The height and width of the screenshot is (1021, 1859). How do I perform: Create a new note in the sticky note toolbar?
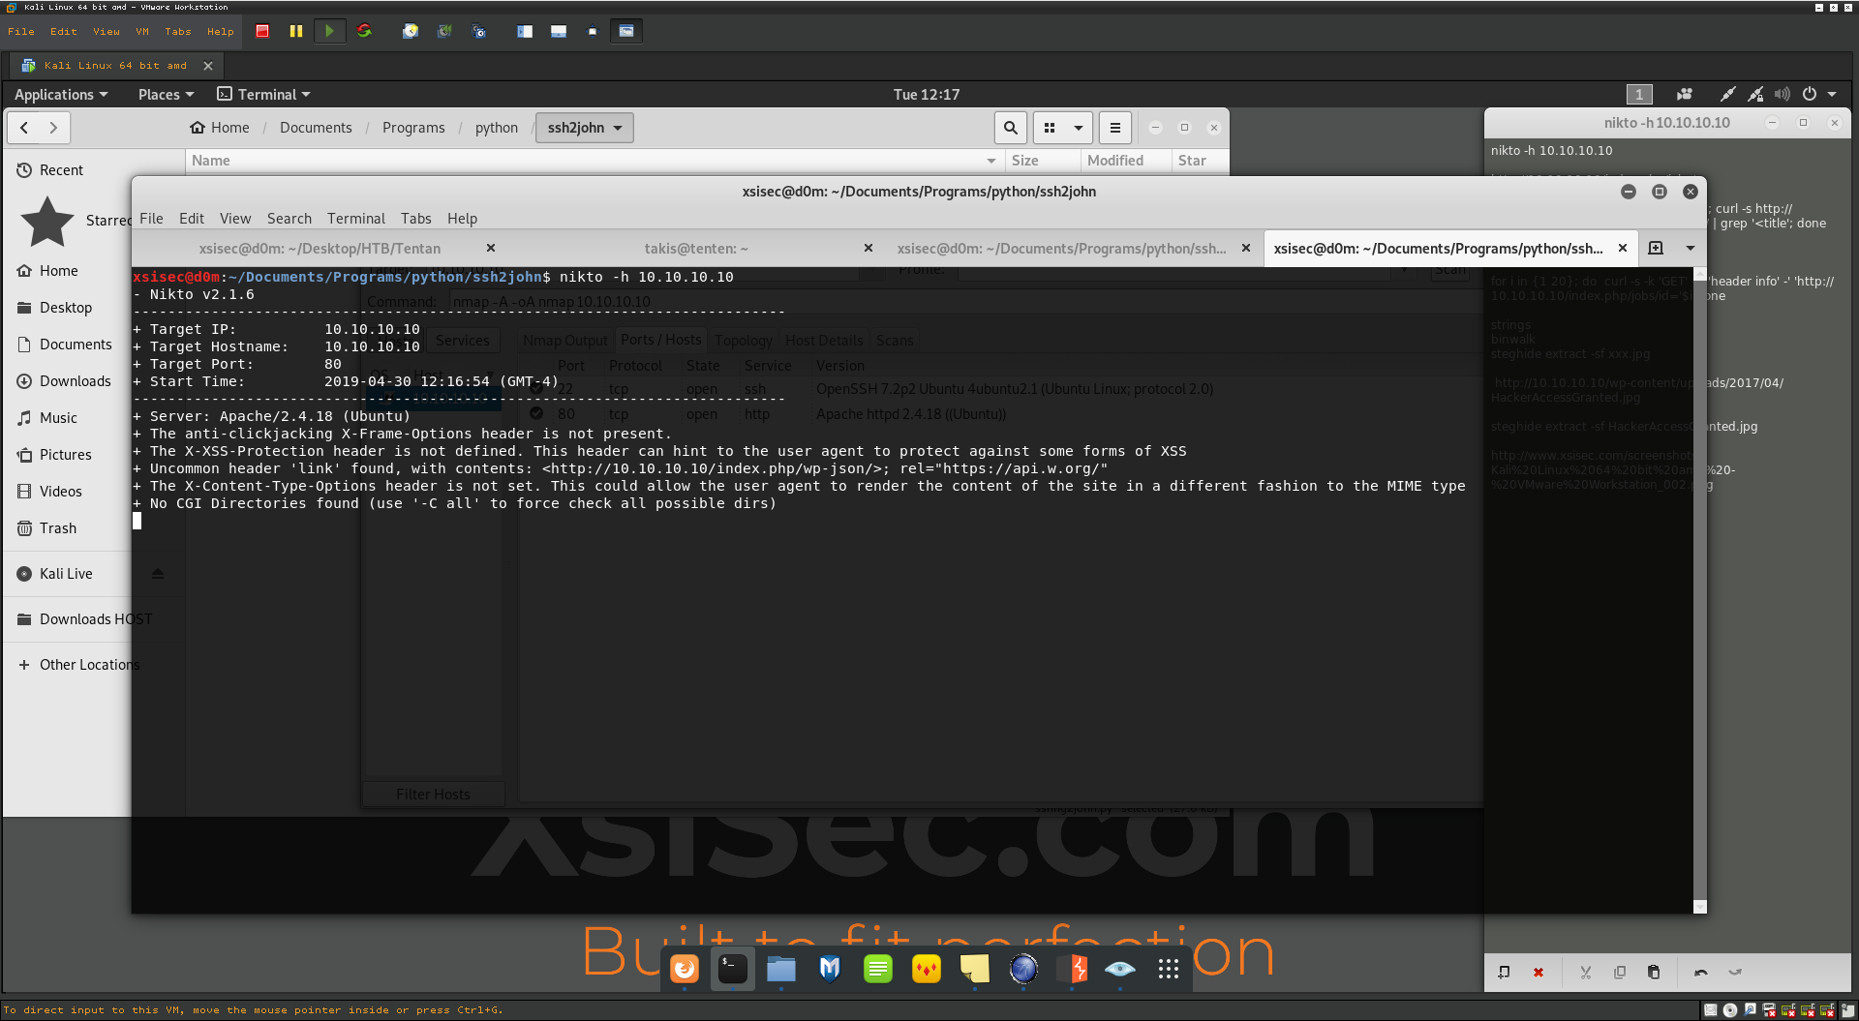(x=1504, y=973)
